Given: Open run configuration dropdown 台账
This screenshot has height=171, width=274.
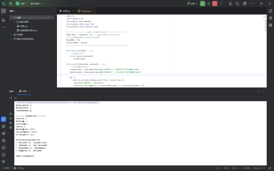Looking at the screenshot, I should (192, 3).
